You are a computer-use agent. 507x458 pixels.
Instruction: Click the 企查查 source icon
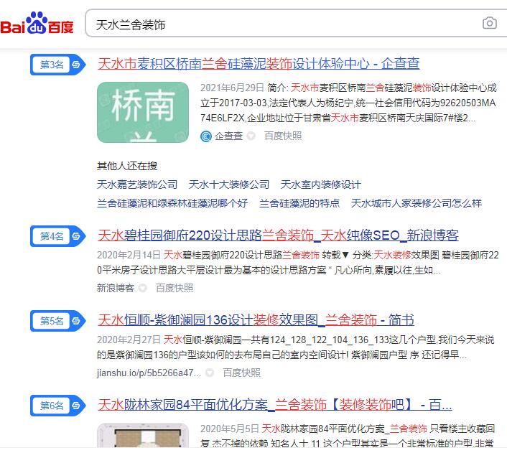[x=206, y=136]
